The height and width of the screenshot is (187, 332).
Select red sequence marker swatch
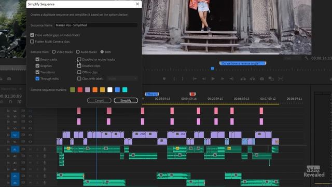click(x=80, y=90)
